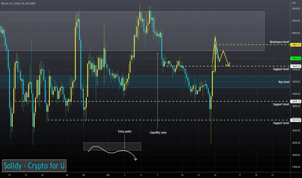Click the 20200.00 price axis label
The height and width of the screenshot is (178, 302).
(x=296, y=21)
